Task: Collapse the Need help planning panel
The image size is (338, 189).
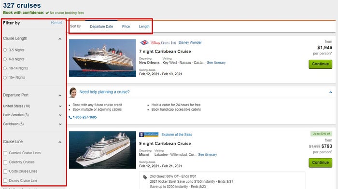Action: (x=330, y=92)
